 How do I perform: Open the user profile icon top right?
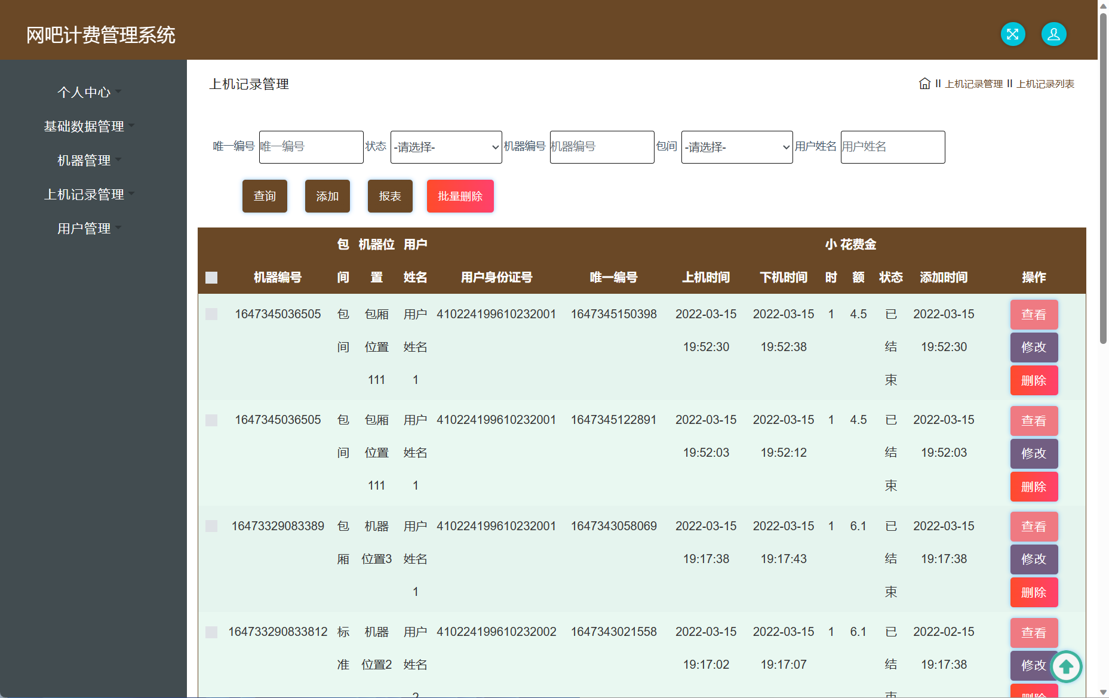(x=1053, y=34)
